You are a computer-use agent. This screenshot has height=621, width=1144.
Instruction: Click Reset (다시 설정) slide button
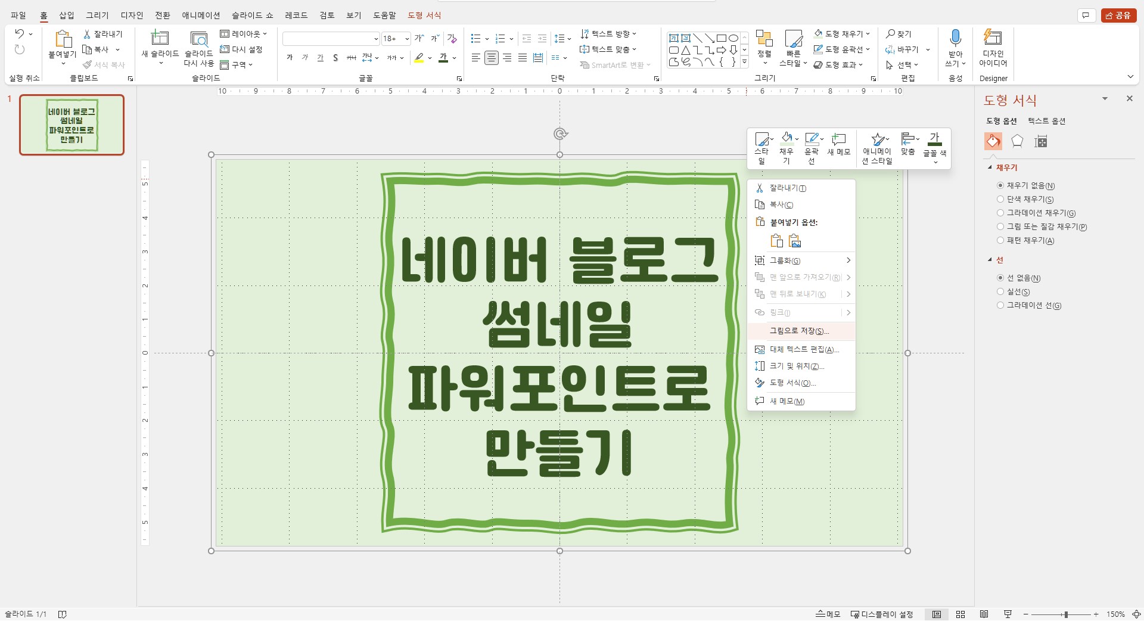[x=241, y=49]
